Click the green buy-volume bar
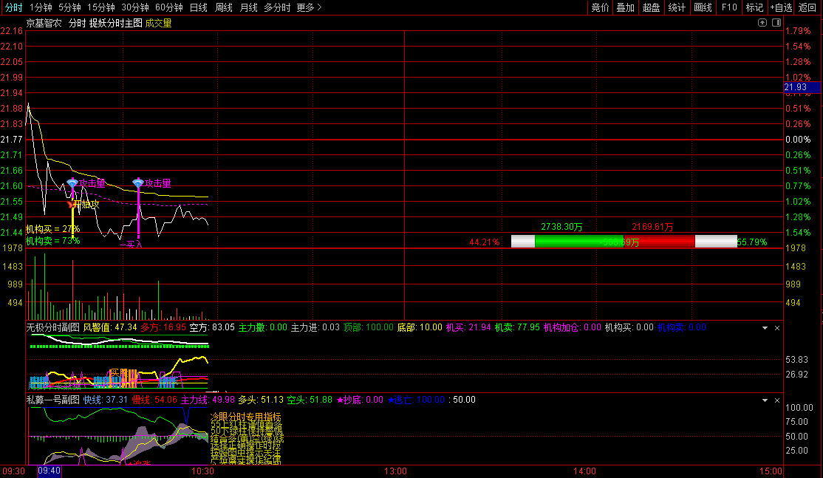The width and height of the screenshot is (823, 478). [578, 242]
